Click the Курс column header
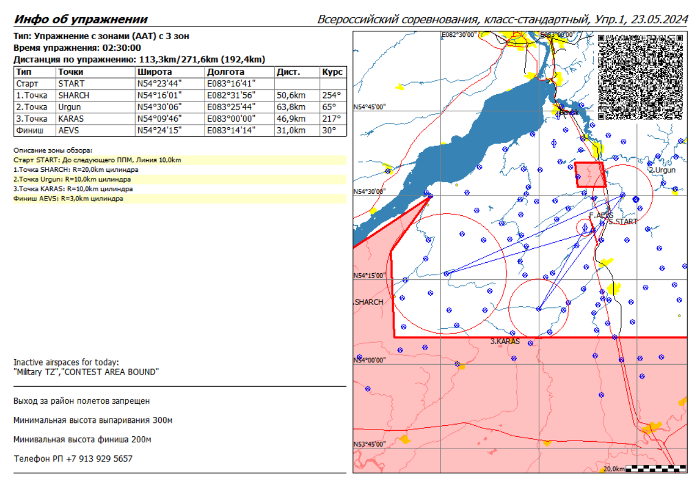The height and width of the screenshot is (483, 697). tap(333, 72)
